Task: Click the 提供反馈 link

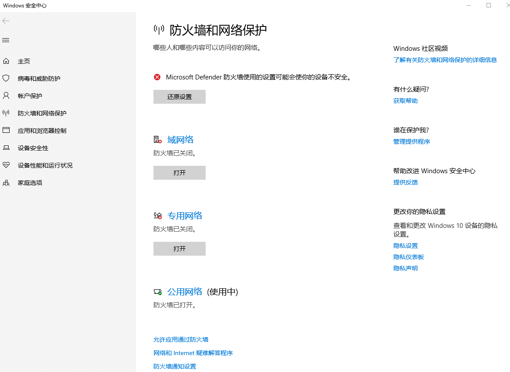Action: [x=405, y=182]
